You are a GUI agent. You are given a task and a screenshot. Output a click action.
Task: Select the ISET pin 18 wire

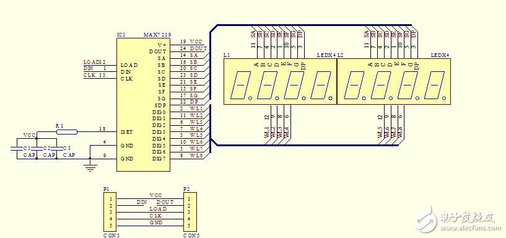pos(97,132)
